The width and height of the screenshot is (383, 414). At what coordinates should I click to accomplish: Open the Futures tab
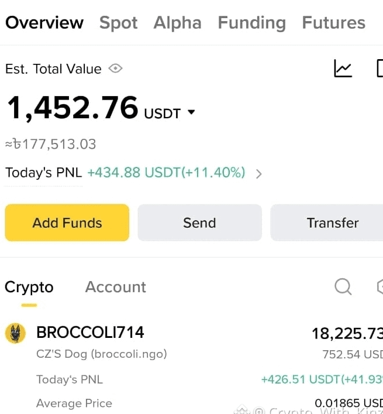333,22
